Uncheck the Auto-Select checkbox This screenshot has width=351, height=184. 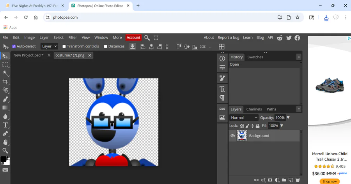coord(14,46)
